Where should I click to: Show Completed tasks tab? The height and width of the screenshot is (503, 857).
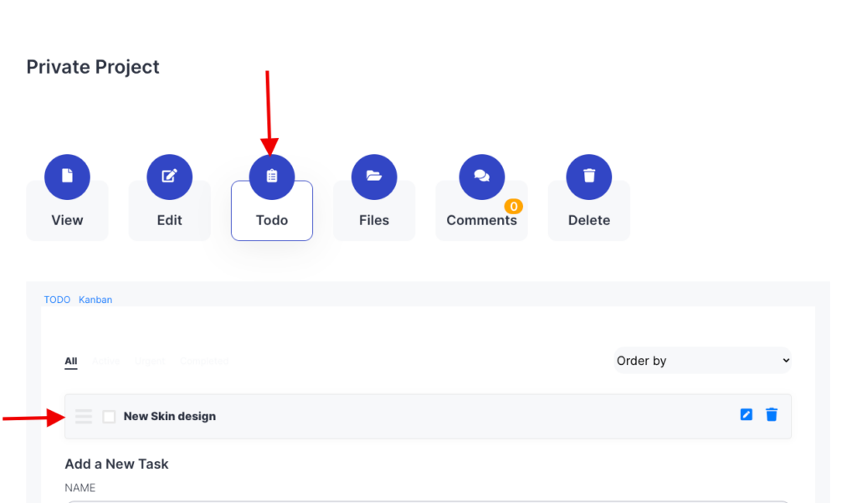pos(204,362)
